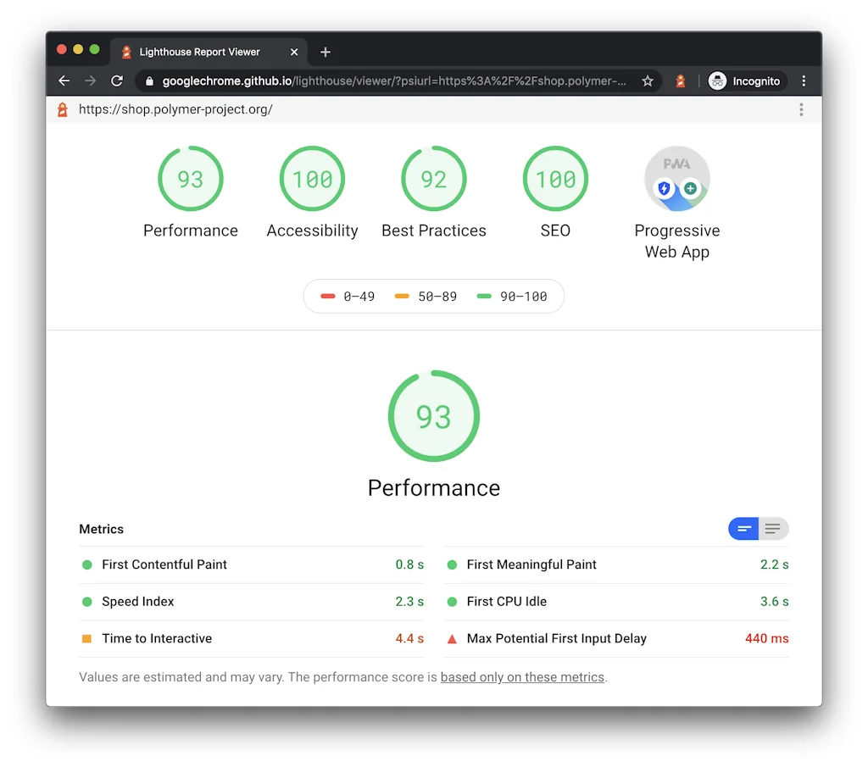Open a new browser tab

click(x=325, y=52)
